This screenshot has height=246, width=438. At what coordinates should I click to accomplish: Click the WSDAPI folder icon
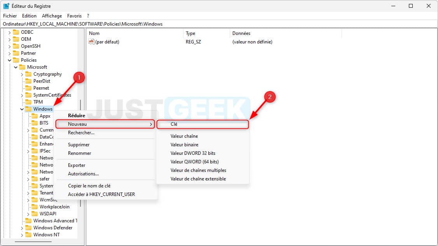point(34,213)
